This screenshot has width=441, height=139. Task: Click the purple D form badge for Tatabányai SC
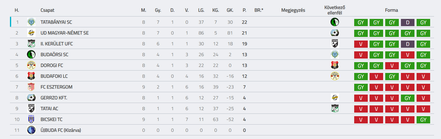(408, 23)
